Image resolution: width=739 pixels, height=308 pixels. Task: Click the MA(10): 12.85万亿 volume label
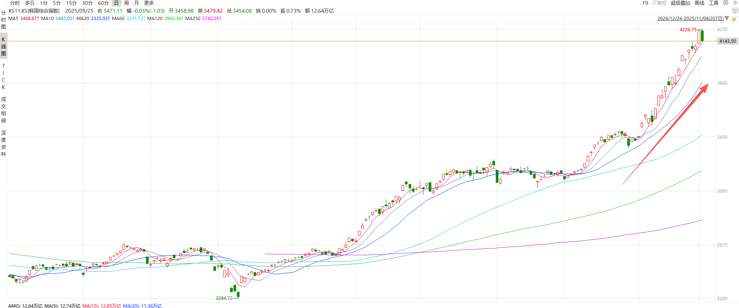[101, 306]
